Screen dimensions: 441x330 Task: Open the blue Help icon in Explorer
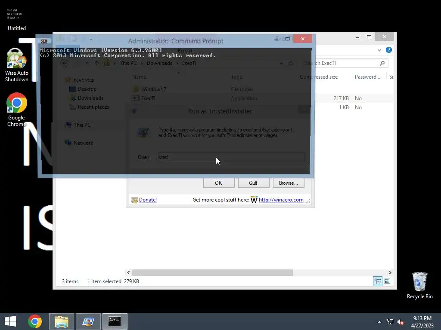[x=389, y=50]
